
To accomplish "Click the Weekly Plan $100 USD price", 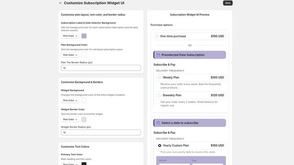I will pos(217,77).
